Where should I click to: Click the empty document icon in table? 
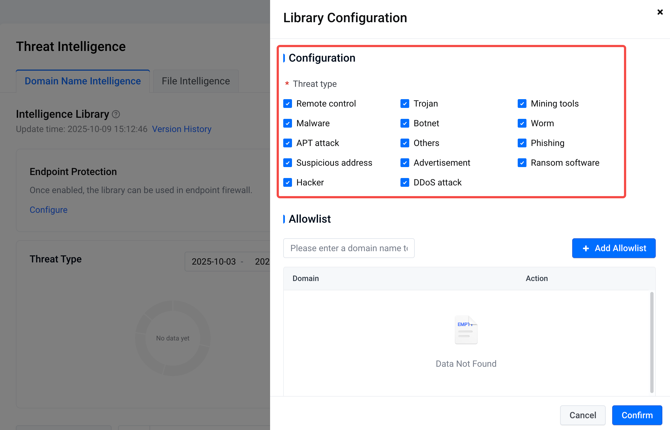pos(466,330)
